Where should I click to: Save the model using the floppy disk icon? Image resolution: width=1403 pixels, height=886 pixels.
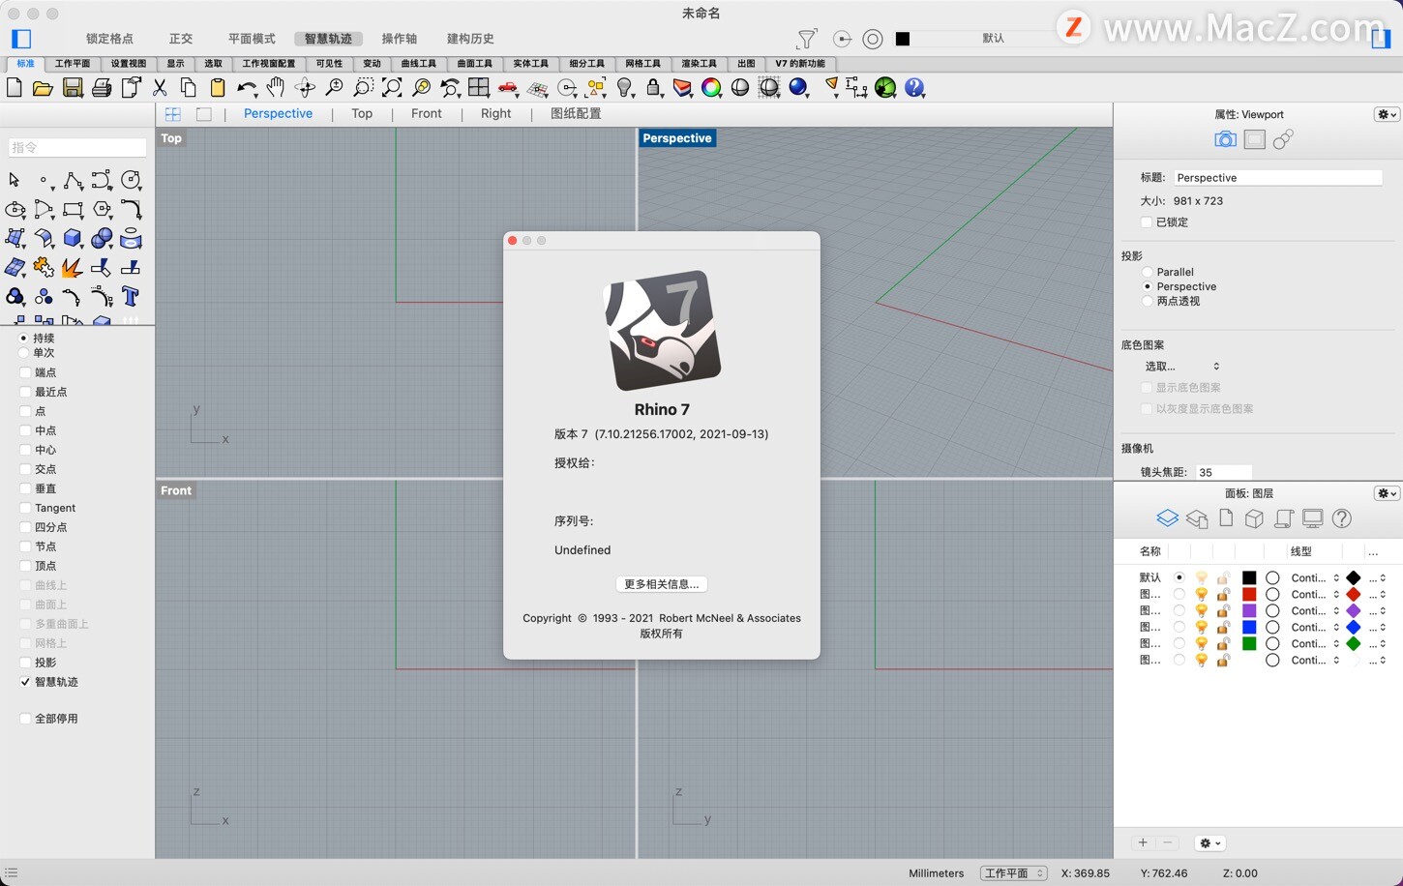pyautogui.click(x=73, y=88)
